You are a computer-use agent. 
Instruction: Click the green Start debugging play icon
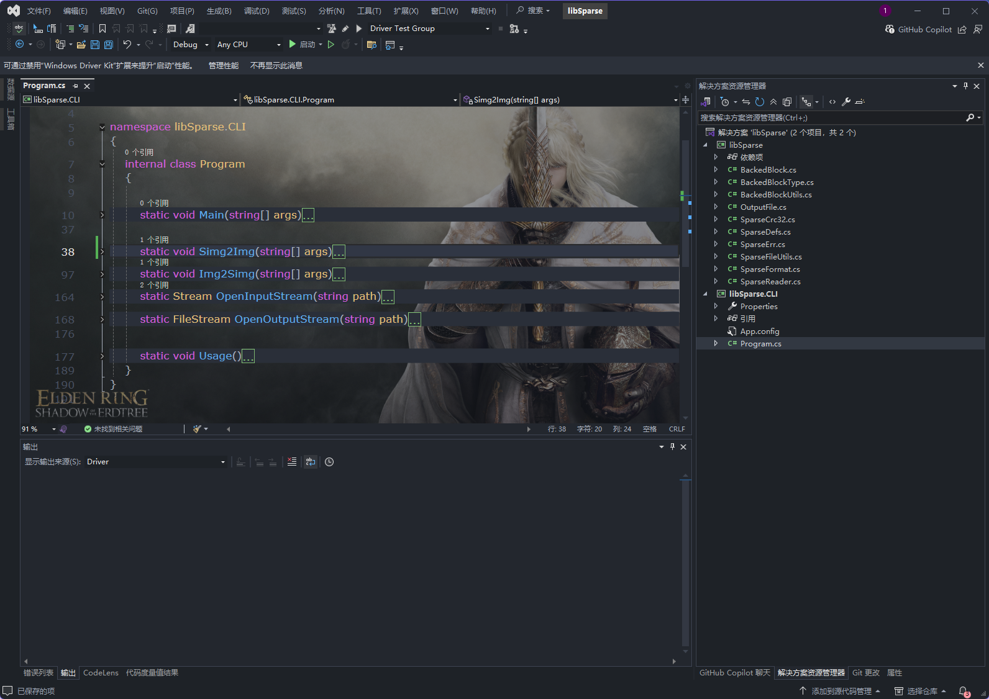click(293, 44)
